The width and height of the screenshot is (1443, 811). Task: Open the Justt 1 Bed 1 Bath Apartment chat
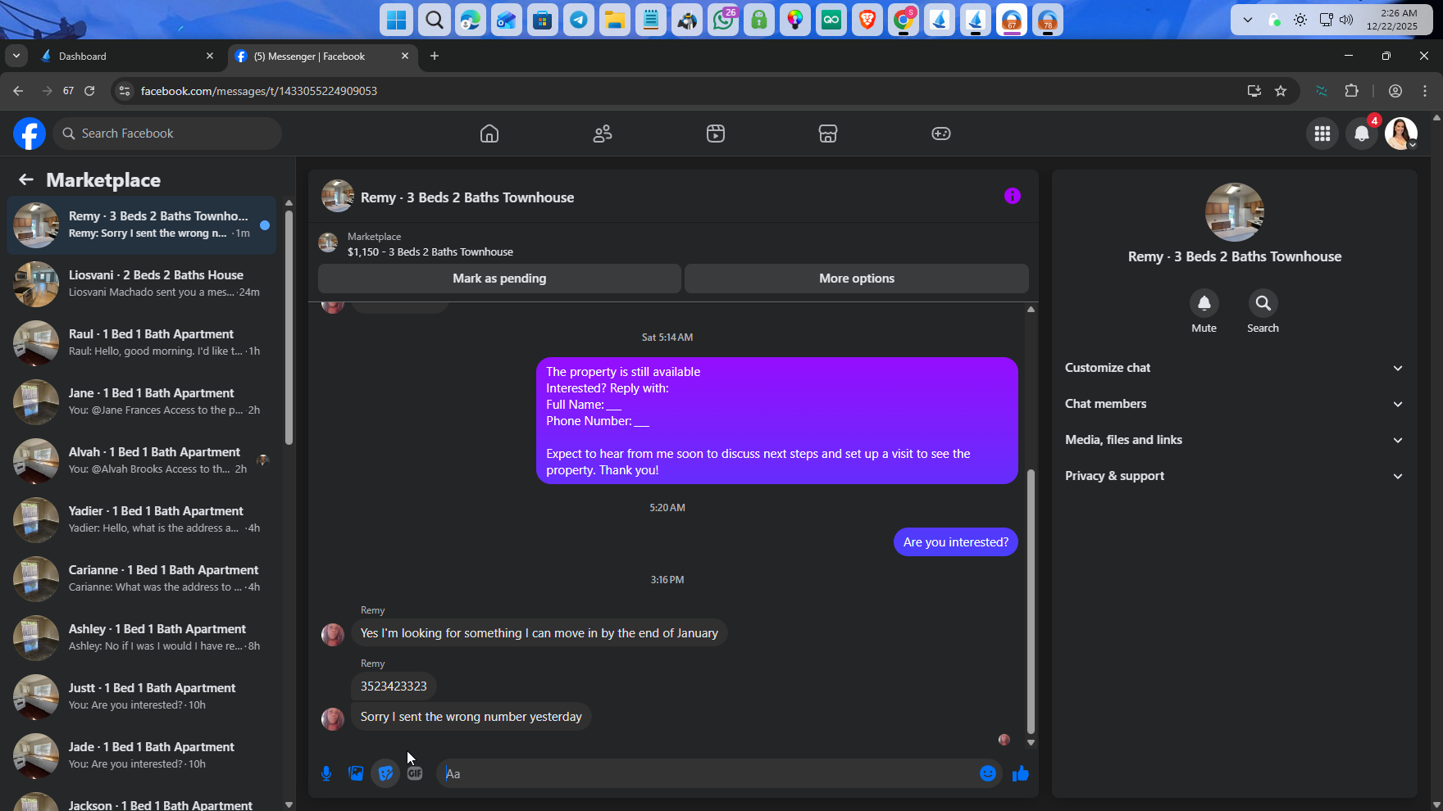[142, 696]
